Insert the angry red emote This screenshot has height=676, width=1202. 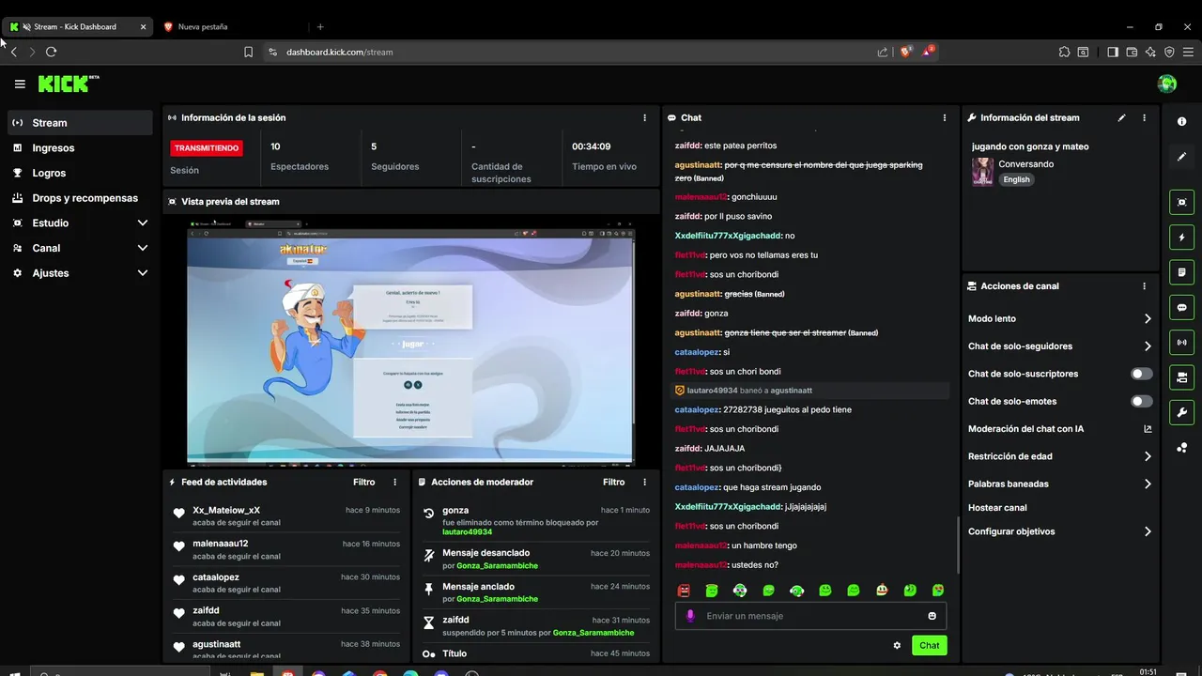tap(684, 591)
